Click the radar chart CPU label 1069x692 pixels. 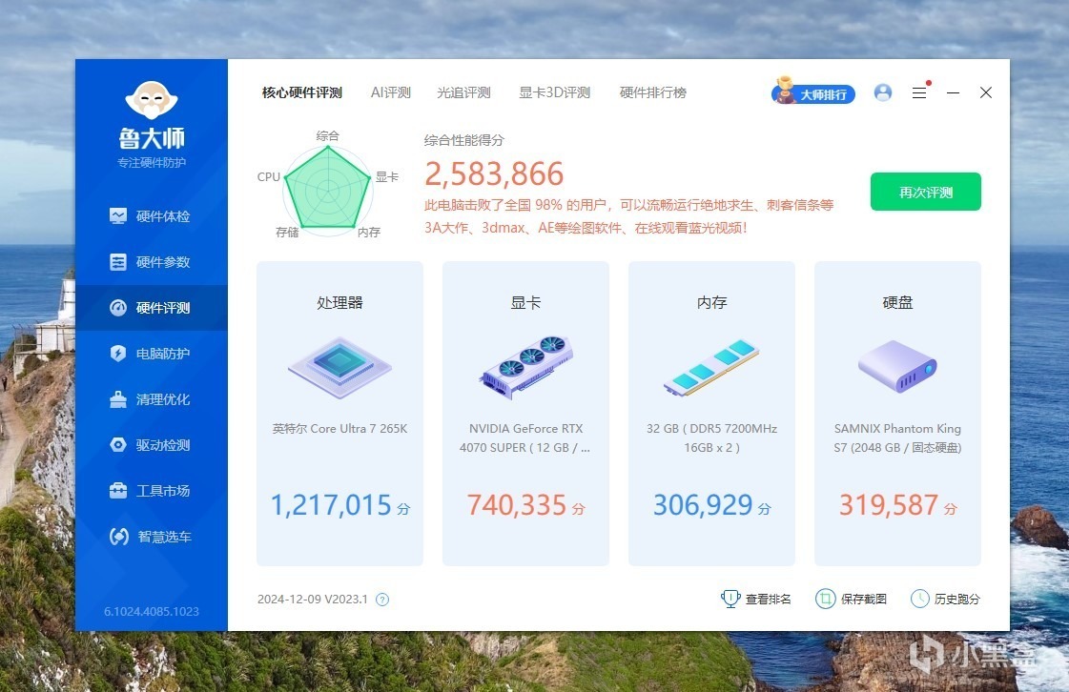(269, 176)
